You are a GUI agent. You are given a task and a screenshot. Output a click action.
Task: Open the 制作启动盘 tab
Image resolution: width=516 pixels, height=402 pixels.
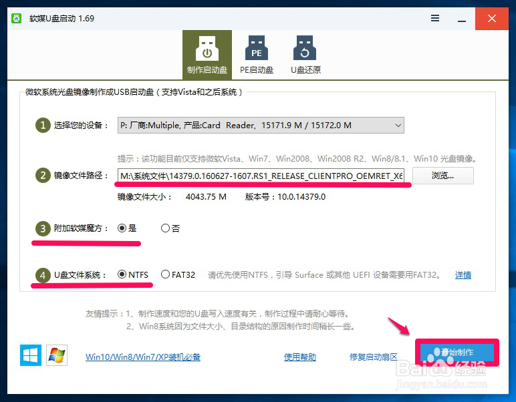pos(207,55)
